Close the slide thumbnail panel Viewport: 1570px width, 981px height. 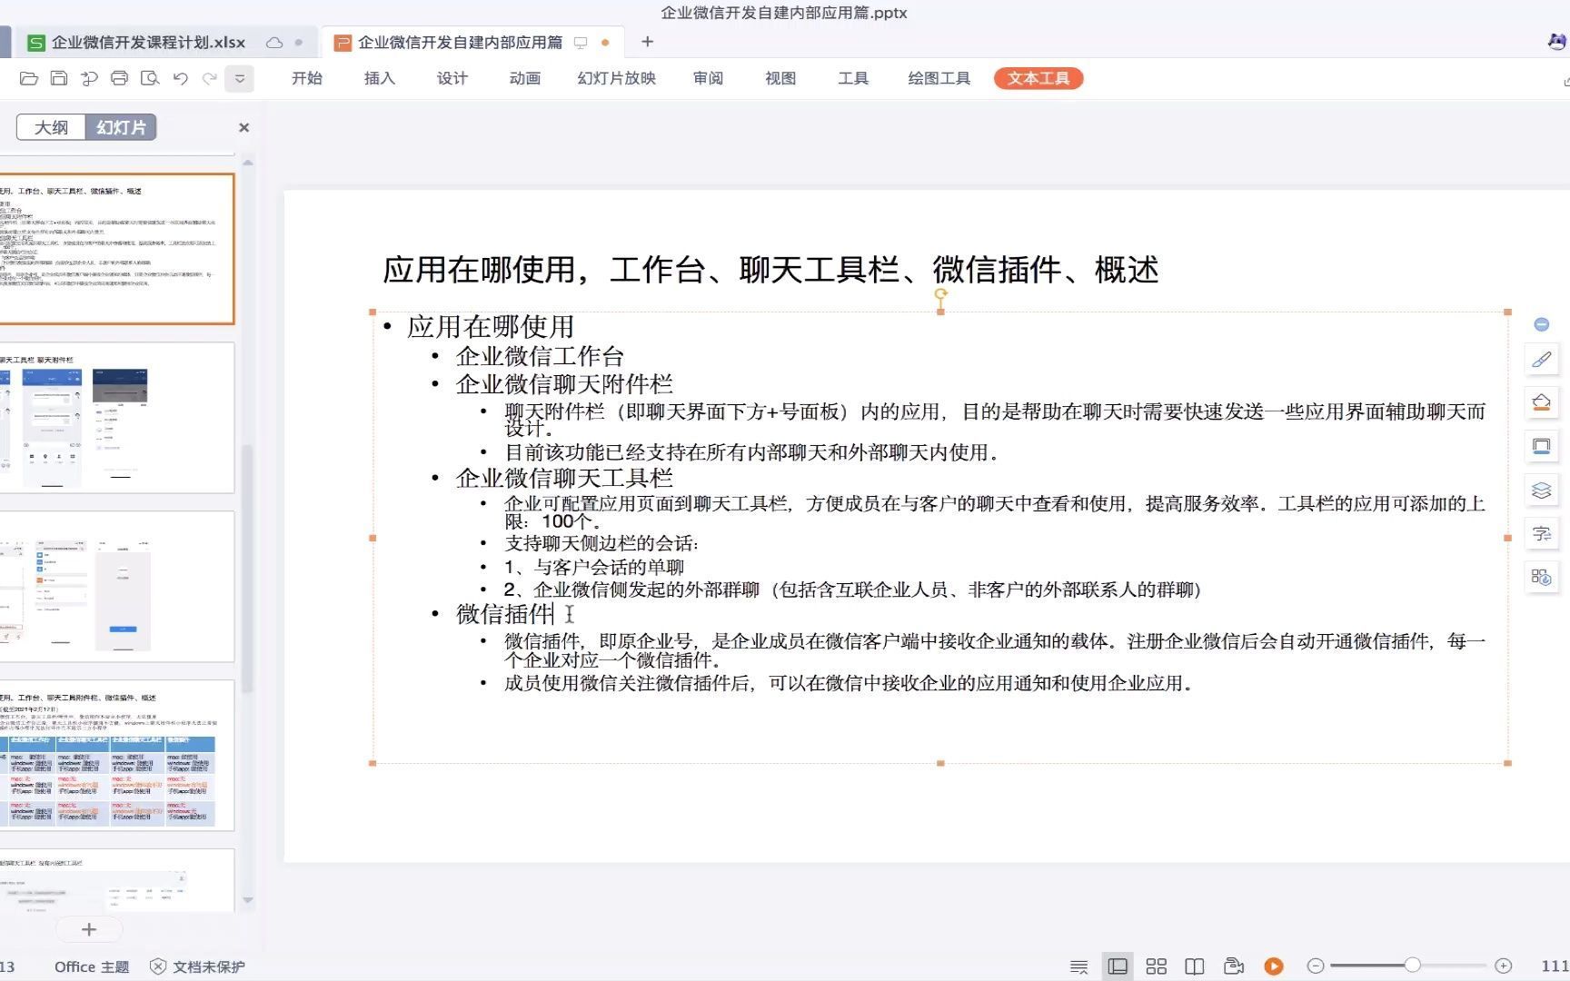243,128
